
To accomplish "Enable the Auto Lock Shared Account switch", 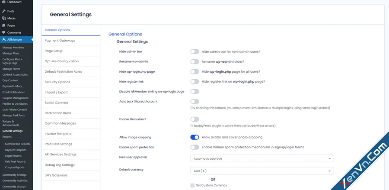I will pyautogui.click(x=195, y=101).
